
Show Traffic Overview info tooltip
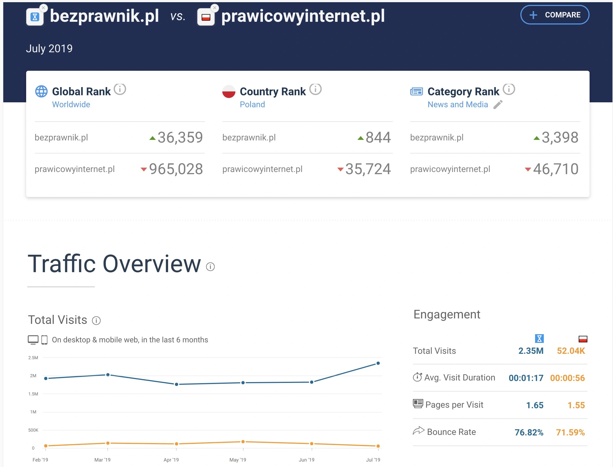pyautogui.click(x=210, y=267)
